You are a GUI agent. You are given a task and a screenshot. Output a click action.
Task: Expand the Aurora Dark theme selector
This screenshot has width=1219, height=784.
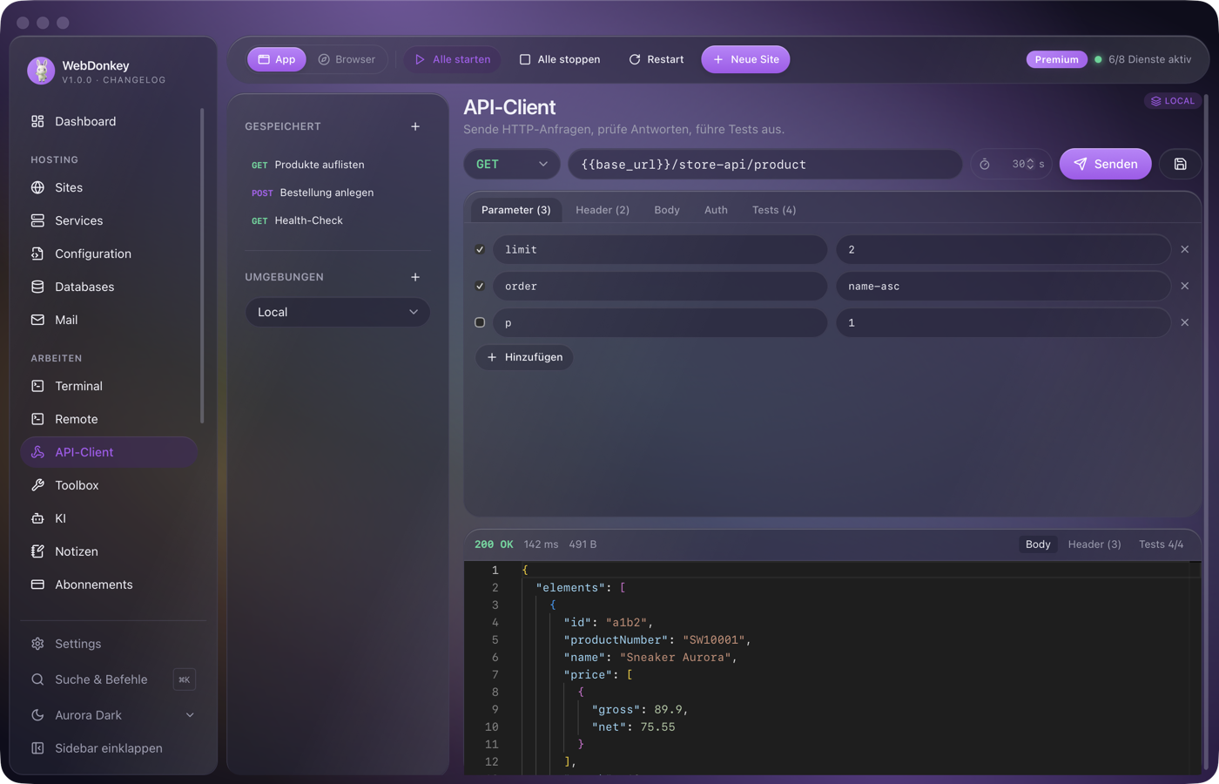click(x=113, y=715)
